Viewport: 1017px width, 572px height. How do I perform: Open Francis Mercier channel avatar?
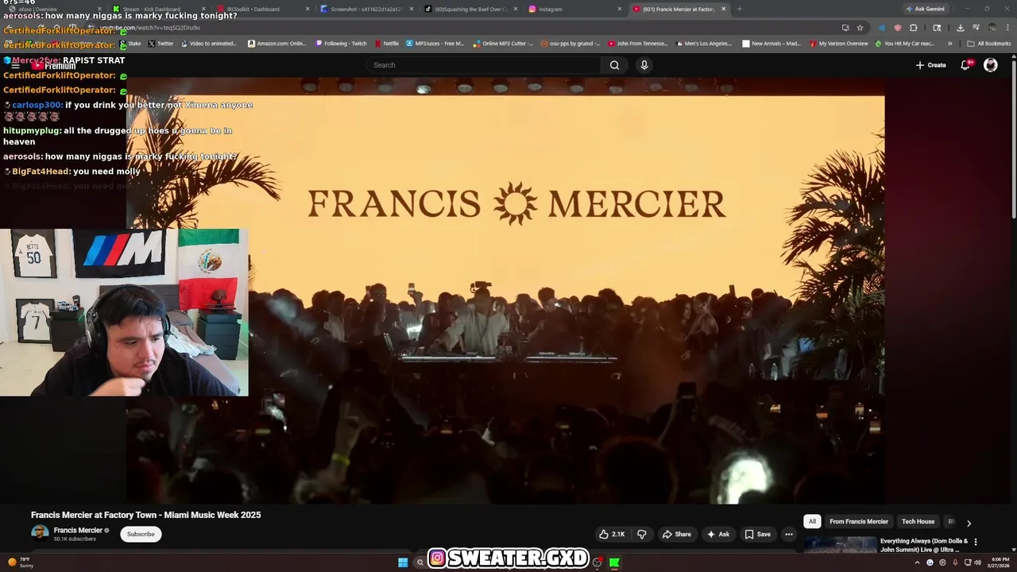tap(40, 533)
